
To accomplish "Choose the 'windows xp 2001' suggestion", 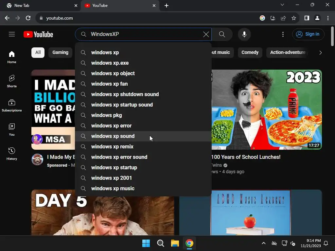I will pyautogui.click(x=143, y=178).
